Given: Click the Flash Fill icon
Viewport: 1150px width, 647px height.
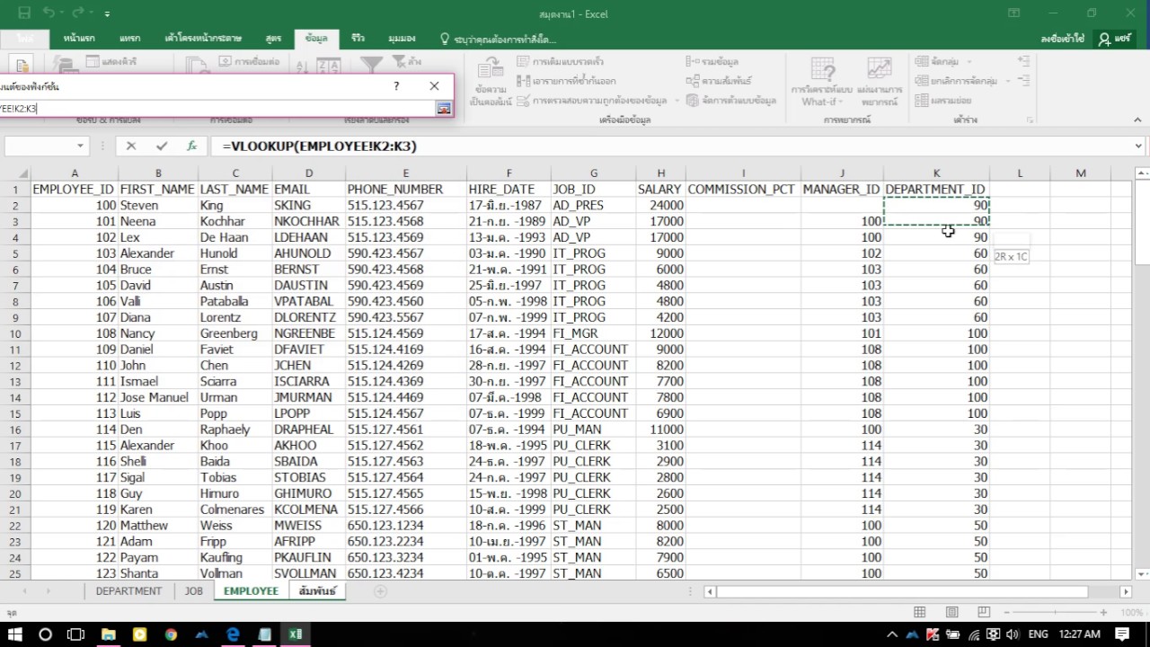Looking at the screenshot, I should click(x=524, y=62).
